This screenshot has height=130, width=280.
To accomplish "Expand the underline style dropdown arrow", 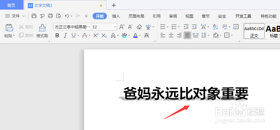I will click(x=78, y=36).
